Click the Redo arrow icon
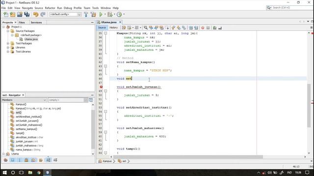The width and height of the screenshot is (314, 176). pos(43,14)
